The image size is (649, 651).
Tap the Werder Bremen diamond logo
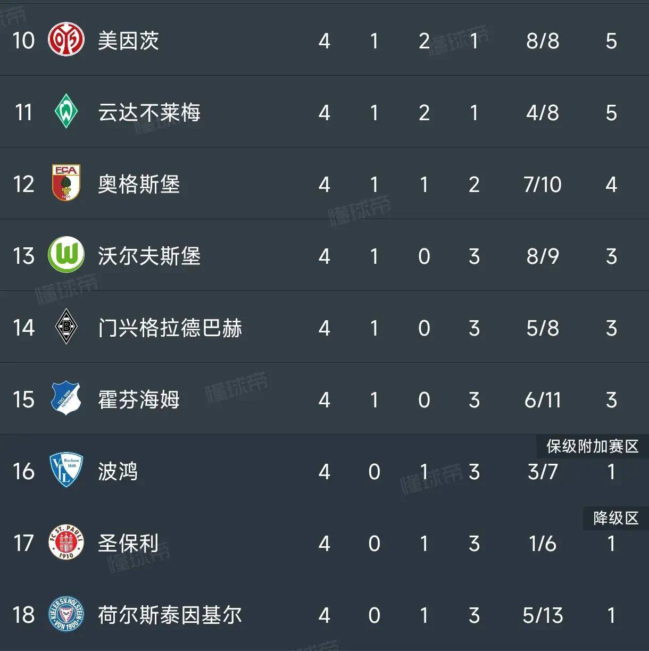pos(66,112)
